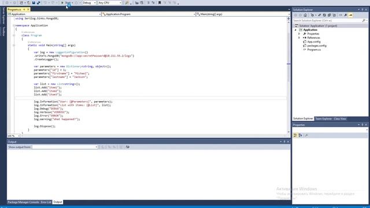Screen dimensions: 370x208
Task: Click the Refresh icon in Solution Explorer
Action: (324, 15)
